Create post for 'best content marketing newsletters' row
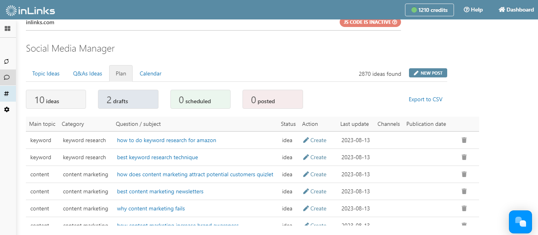 coord(315,191)
